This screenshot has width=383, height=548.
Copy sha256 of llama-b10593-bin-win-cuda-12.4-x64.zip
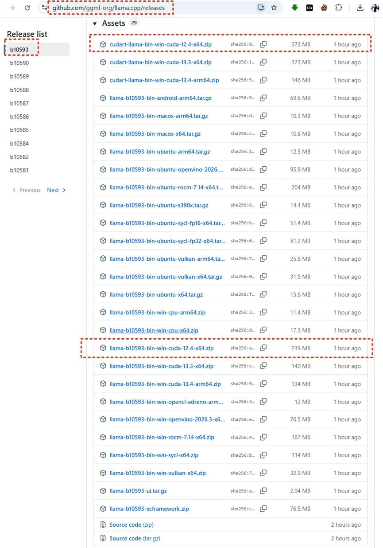263,348
